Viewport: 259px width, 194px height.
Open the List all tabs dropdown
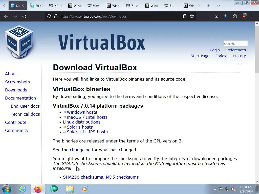pyautogui.click(x=218, y=6)
